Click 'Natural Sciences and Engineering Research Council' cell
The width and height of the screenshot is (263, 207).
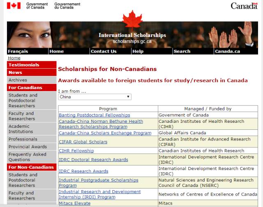(x=208, y=183)
